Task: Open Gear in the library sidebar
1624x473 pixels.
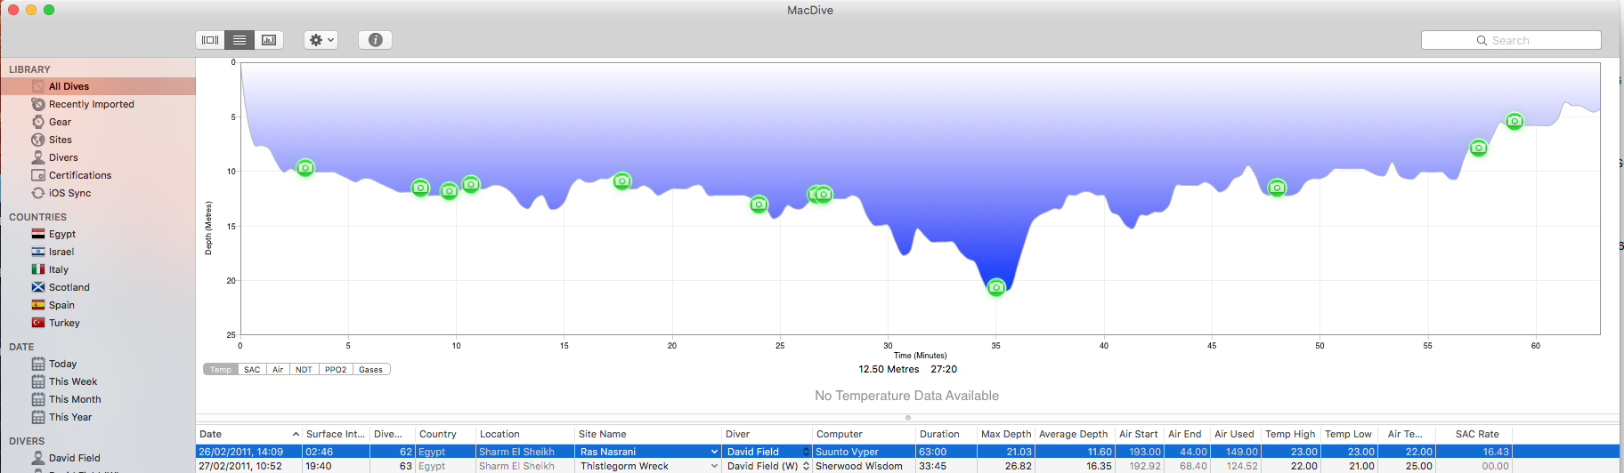Action: pos(60,122)
